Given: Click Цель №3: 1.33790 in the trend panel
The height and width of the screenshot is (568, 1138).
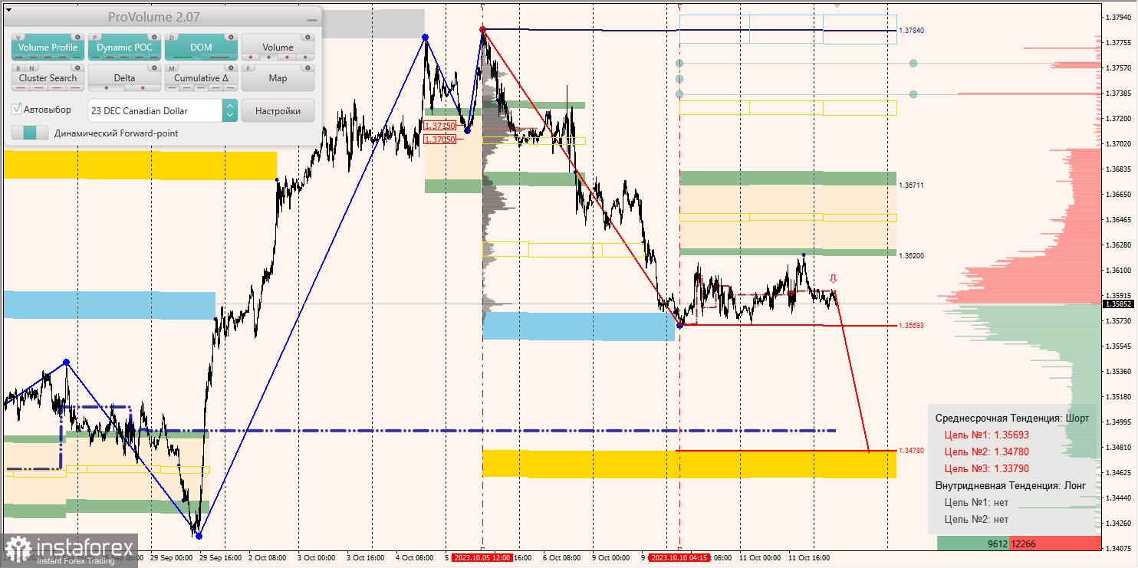Looking at the screenshot, I should [x=986, y=468].
